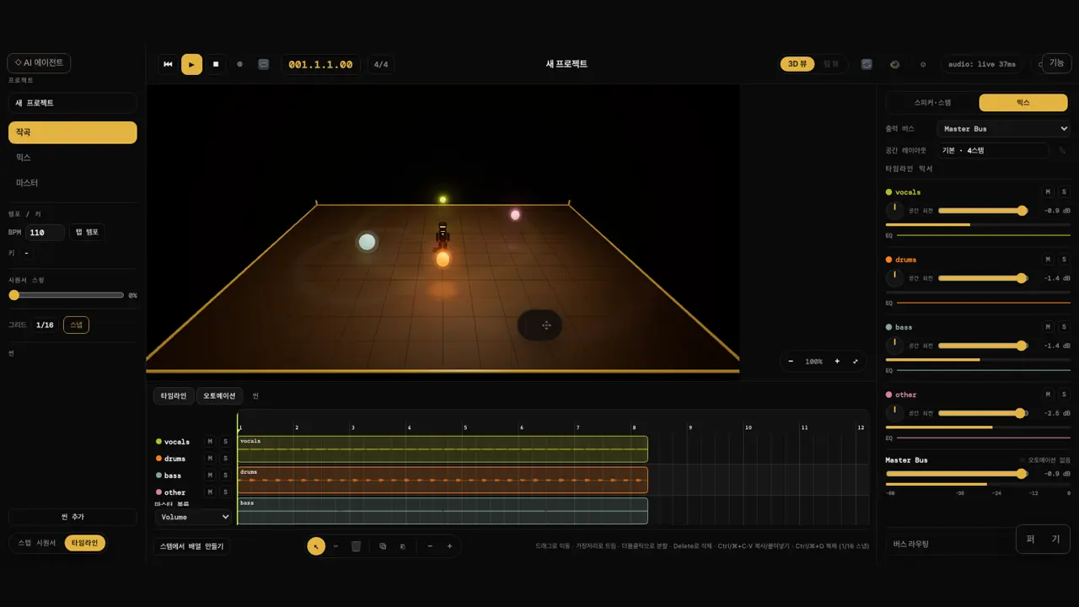Click the copy clip icon
The width and height of the screenshot is (1079, 607).
pos(383,546)
